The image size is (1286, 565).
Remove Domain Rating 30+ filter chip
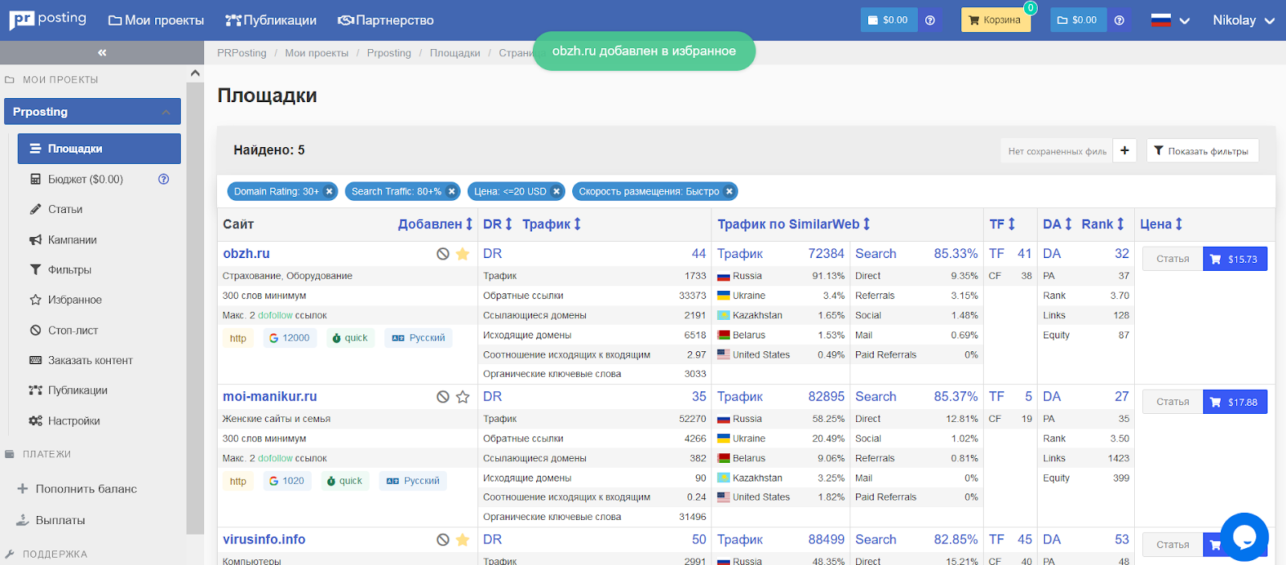coord(330,191)
